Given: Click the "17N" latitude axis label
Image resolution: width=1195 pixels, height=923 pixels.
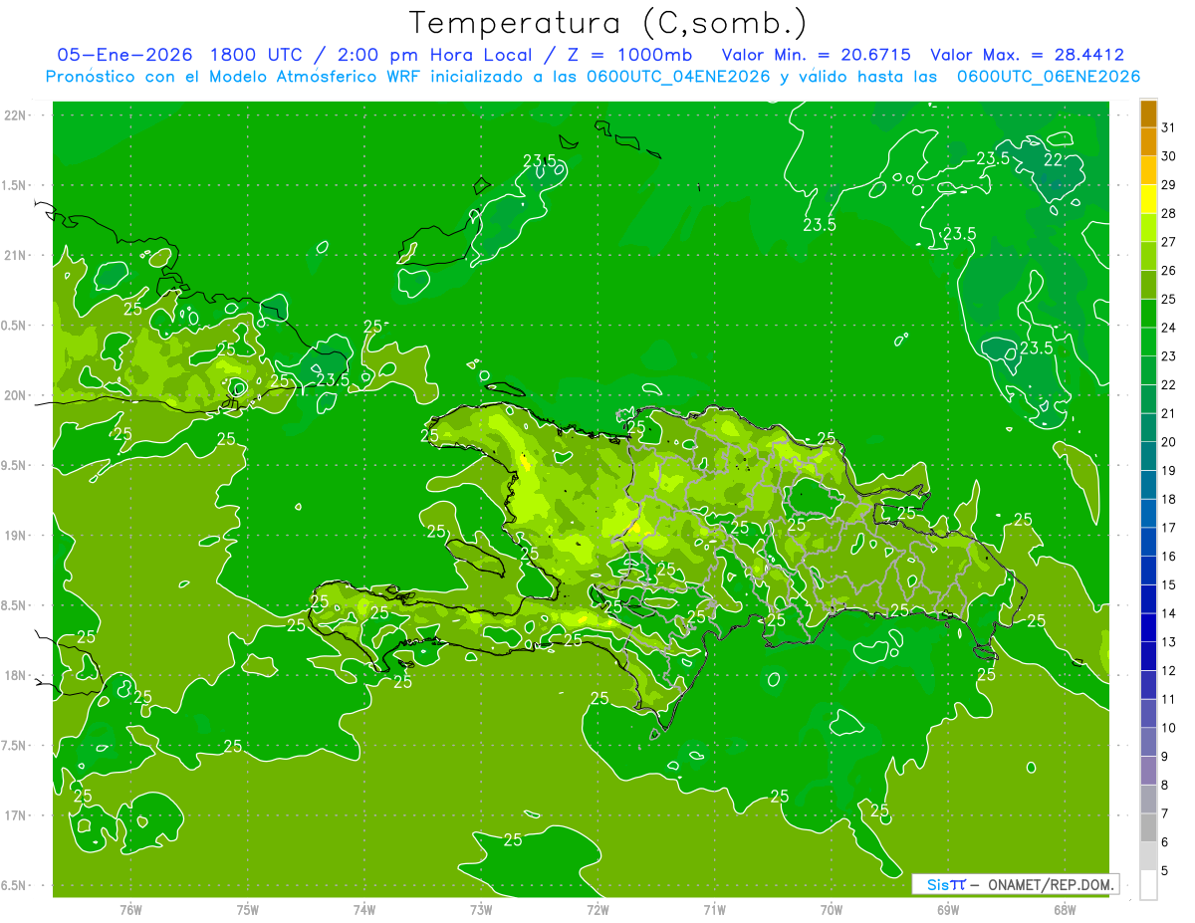Looking at the screenshot, I should (16, 815).
